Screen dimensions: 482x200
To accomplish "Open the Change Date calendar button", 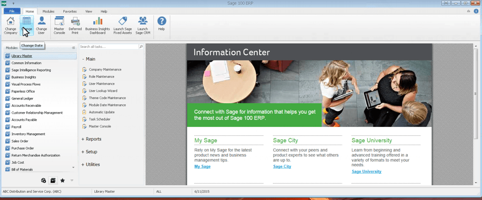I will click(x=26, y=25).
